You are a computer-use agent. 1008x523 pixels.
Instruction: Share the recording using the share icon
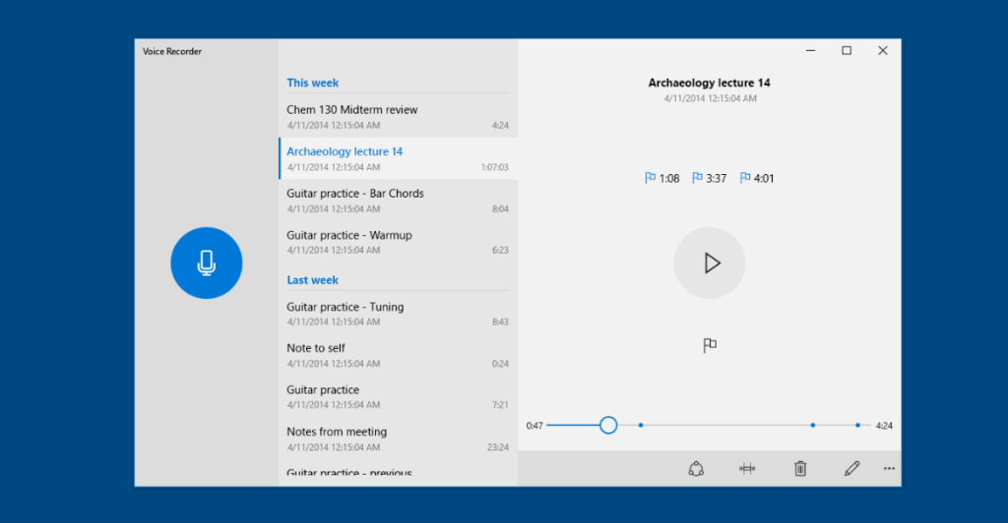point(696,469)
